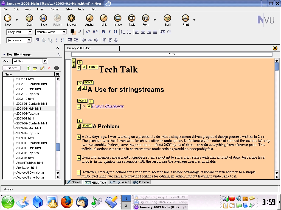This screenshot has width=281, height=210.
Task: Click the black text color swatch
Action: click(x=72, y=31)
